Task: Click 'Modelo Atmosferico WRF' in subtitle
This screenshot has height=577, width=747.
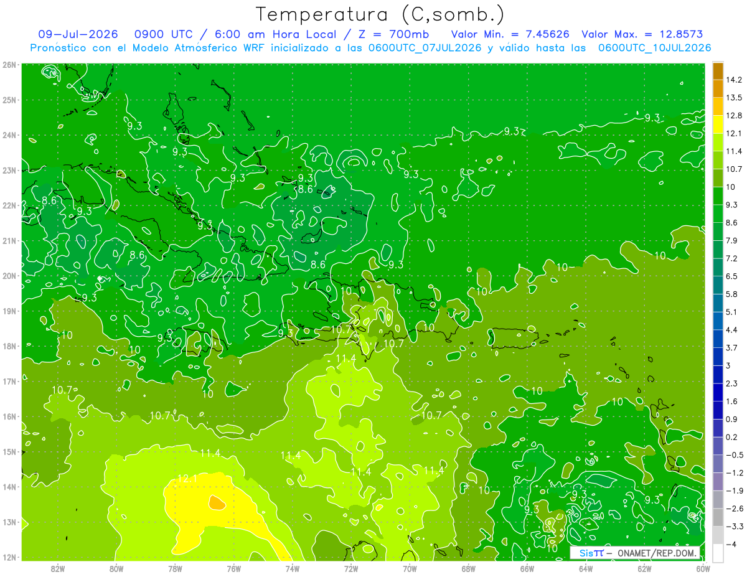Action: coord(199,47)
